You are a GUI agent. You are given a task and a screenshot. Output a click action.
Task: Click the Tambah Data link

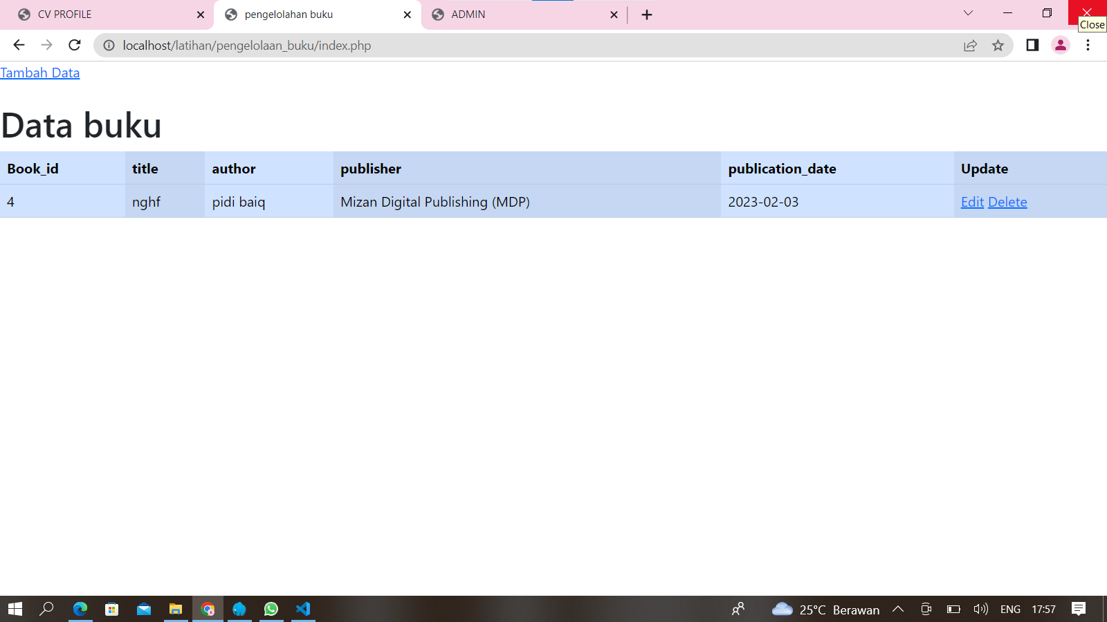(x=40, y=73)
